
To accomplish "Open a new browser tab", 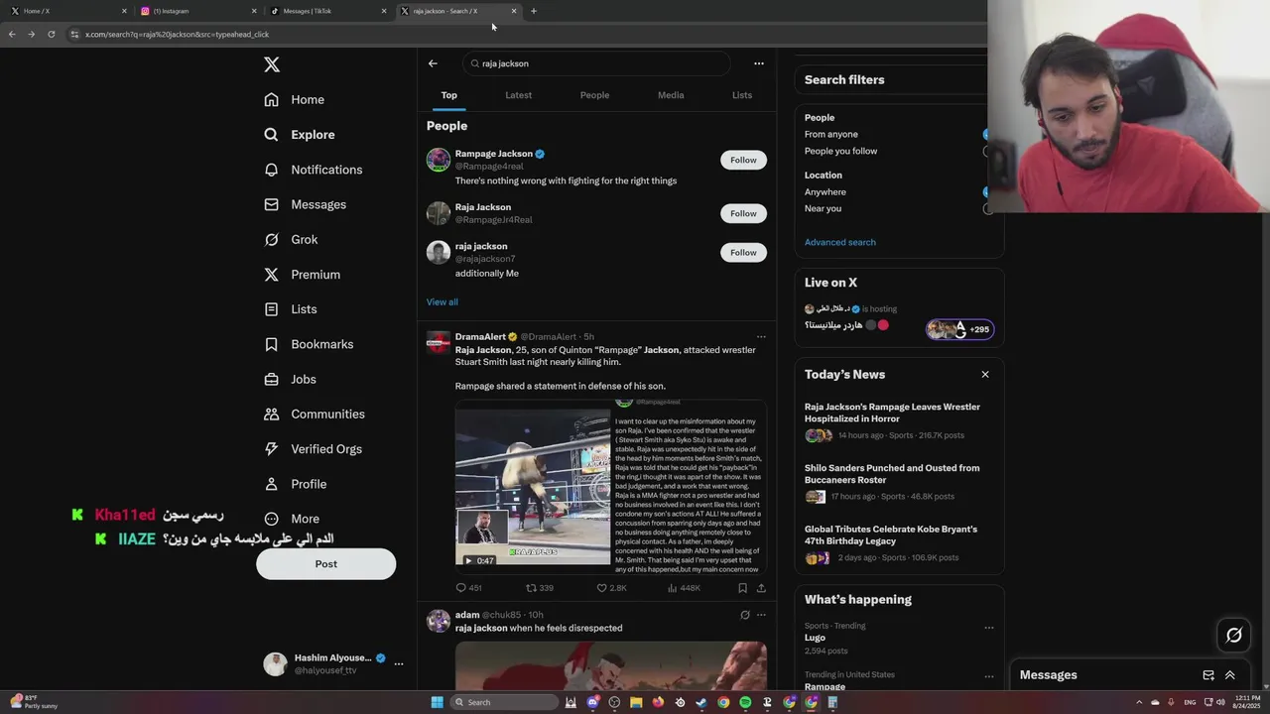I will tap(534, 11).
